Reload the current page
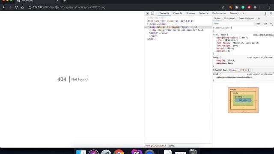The image size is (274, 154). (16, 7)
